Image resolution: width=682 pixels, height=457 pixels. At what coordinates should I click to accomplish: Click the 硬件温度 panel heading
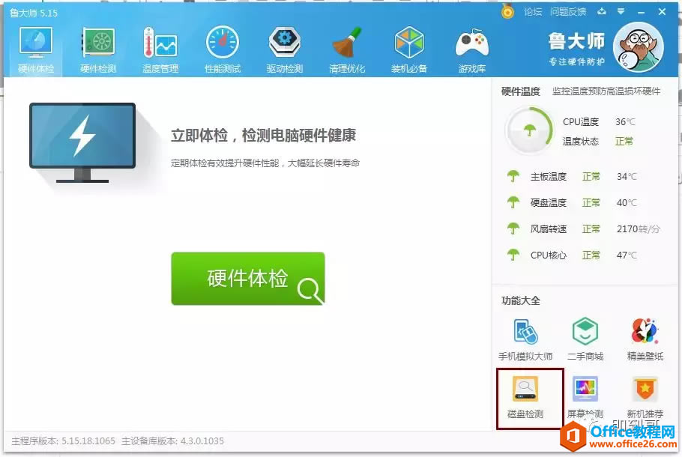pos(521,91)
